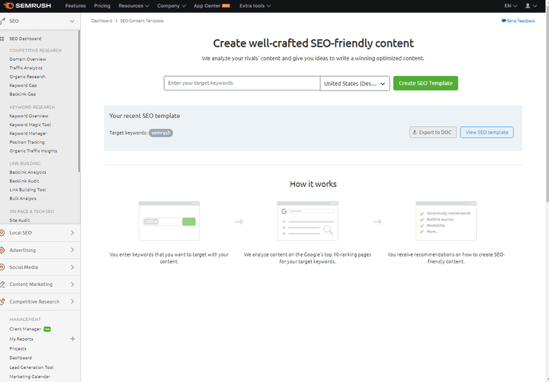Viewport: 549px width, 382px height.
Task: Click the SEO Content Template breadcrumb
Action: pyautogui.click(x=142, y=21)
